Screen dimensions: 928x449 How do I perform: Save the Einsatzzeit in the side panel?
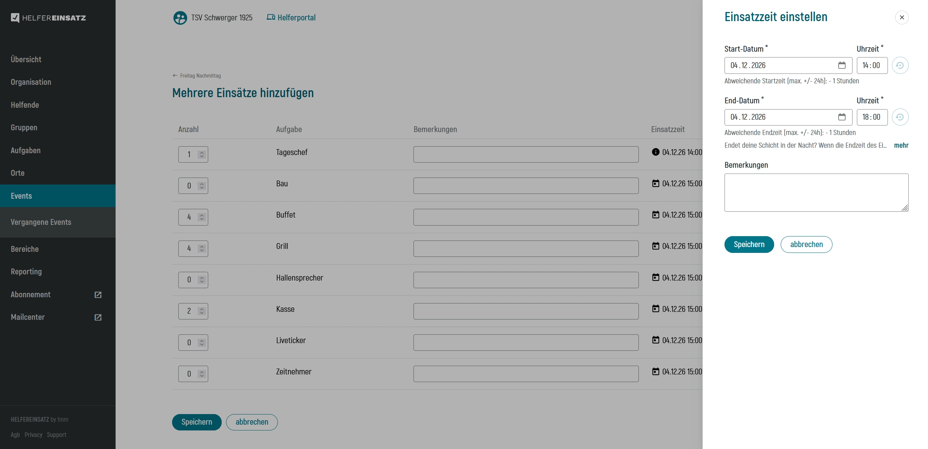coord(749,245)
